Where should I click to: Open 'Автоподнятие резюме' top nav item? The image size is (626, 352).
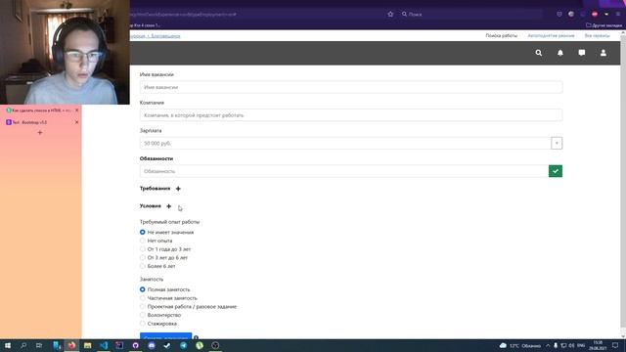pos(551,35)
